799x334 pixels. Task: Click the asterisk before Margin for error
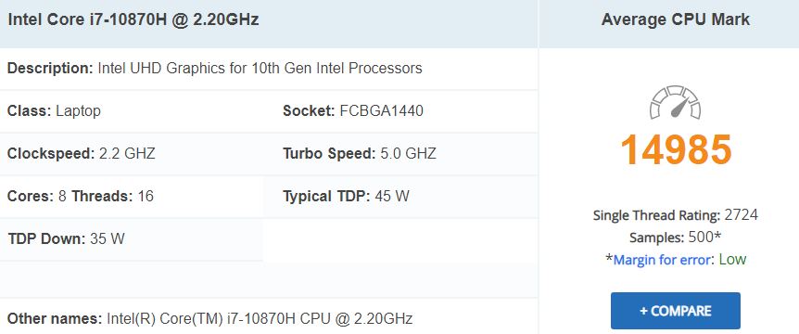[609, 259]
